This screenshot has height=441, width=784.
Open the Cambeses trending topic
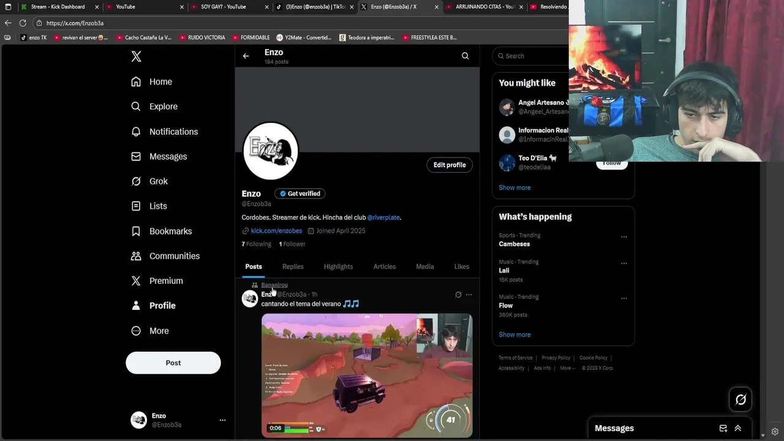514,244
